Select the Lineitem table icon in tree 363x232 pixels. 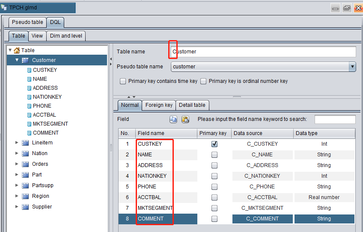coord(25,143)
